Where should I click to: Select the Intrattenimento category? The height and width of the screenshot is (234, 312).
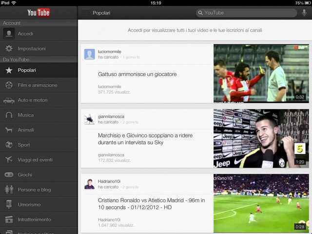(39, 219)
